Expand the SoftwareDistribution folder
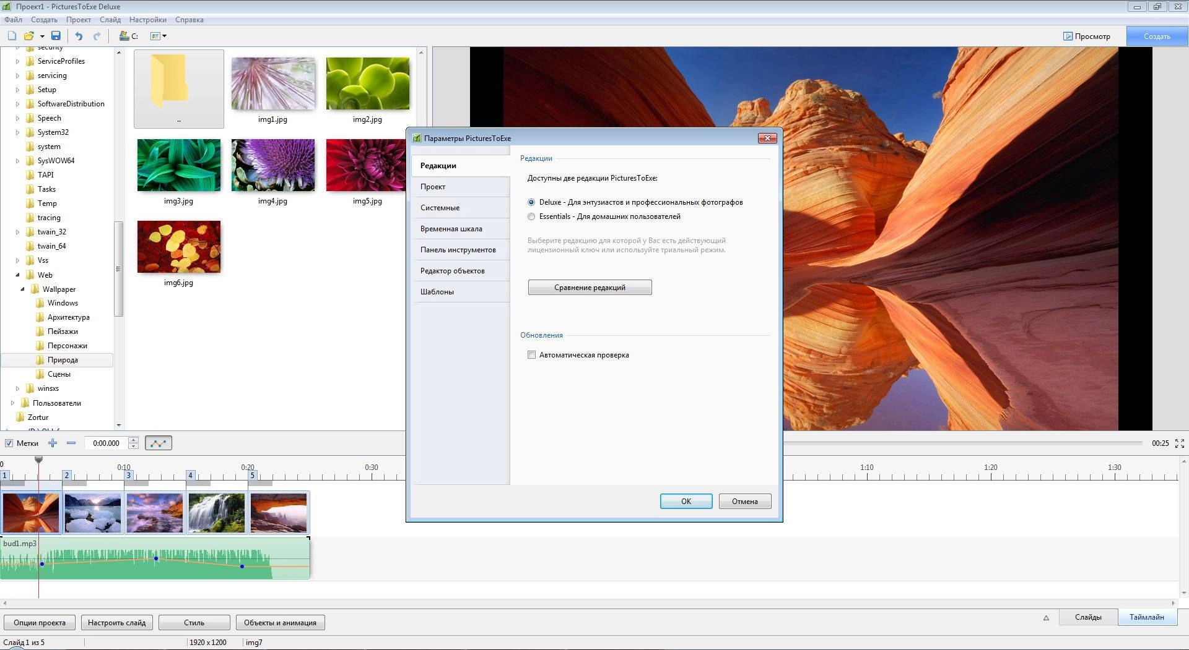This screenshot has width=1189, height=650. click(17, 104)
